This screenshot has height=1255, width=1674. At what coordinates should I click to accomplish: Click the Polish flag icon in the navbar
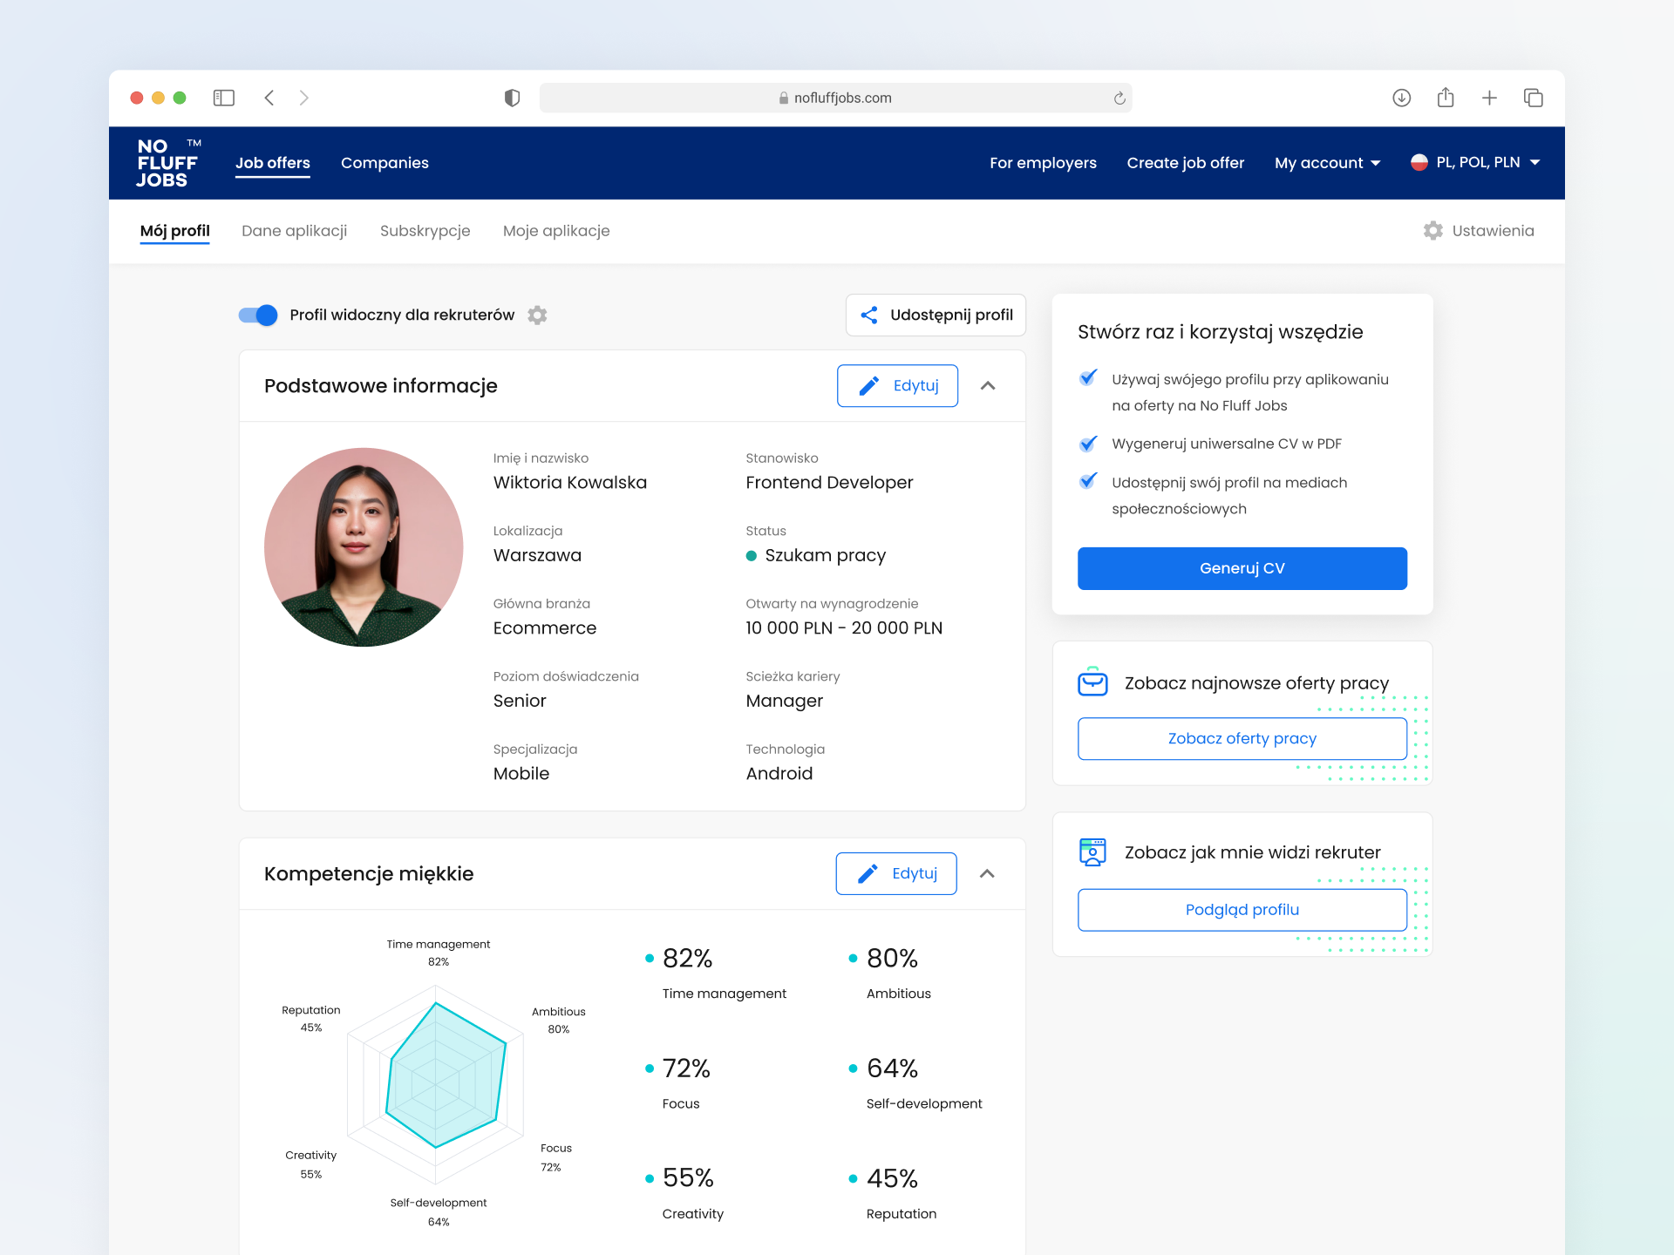1421,162
